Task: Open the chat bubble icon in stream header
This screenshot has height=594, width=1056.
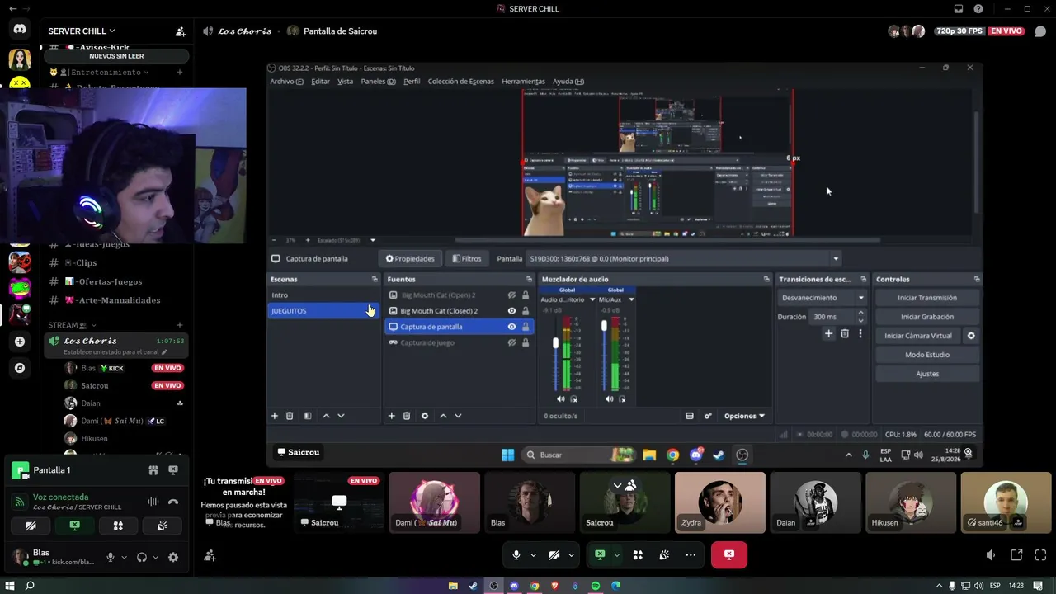Action: click(x=1040, y=31)
